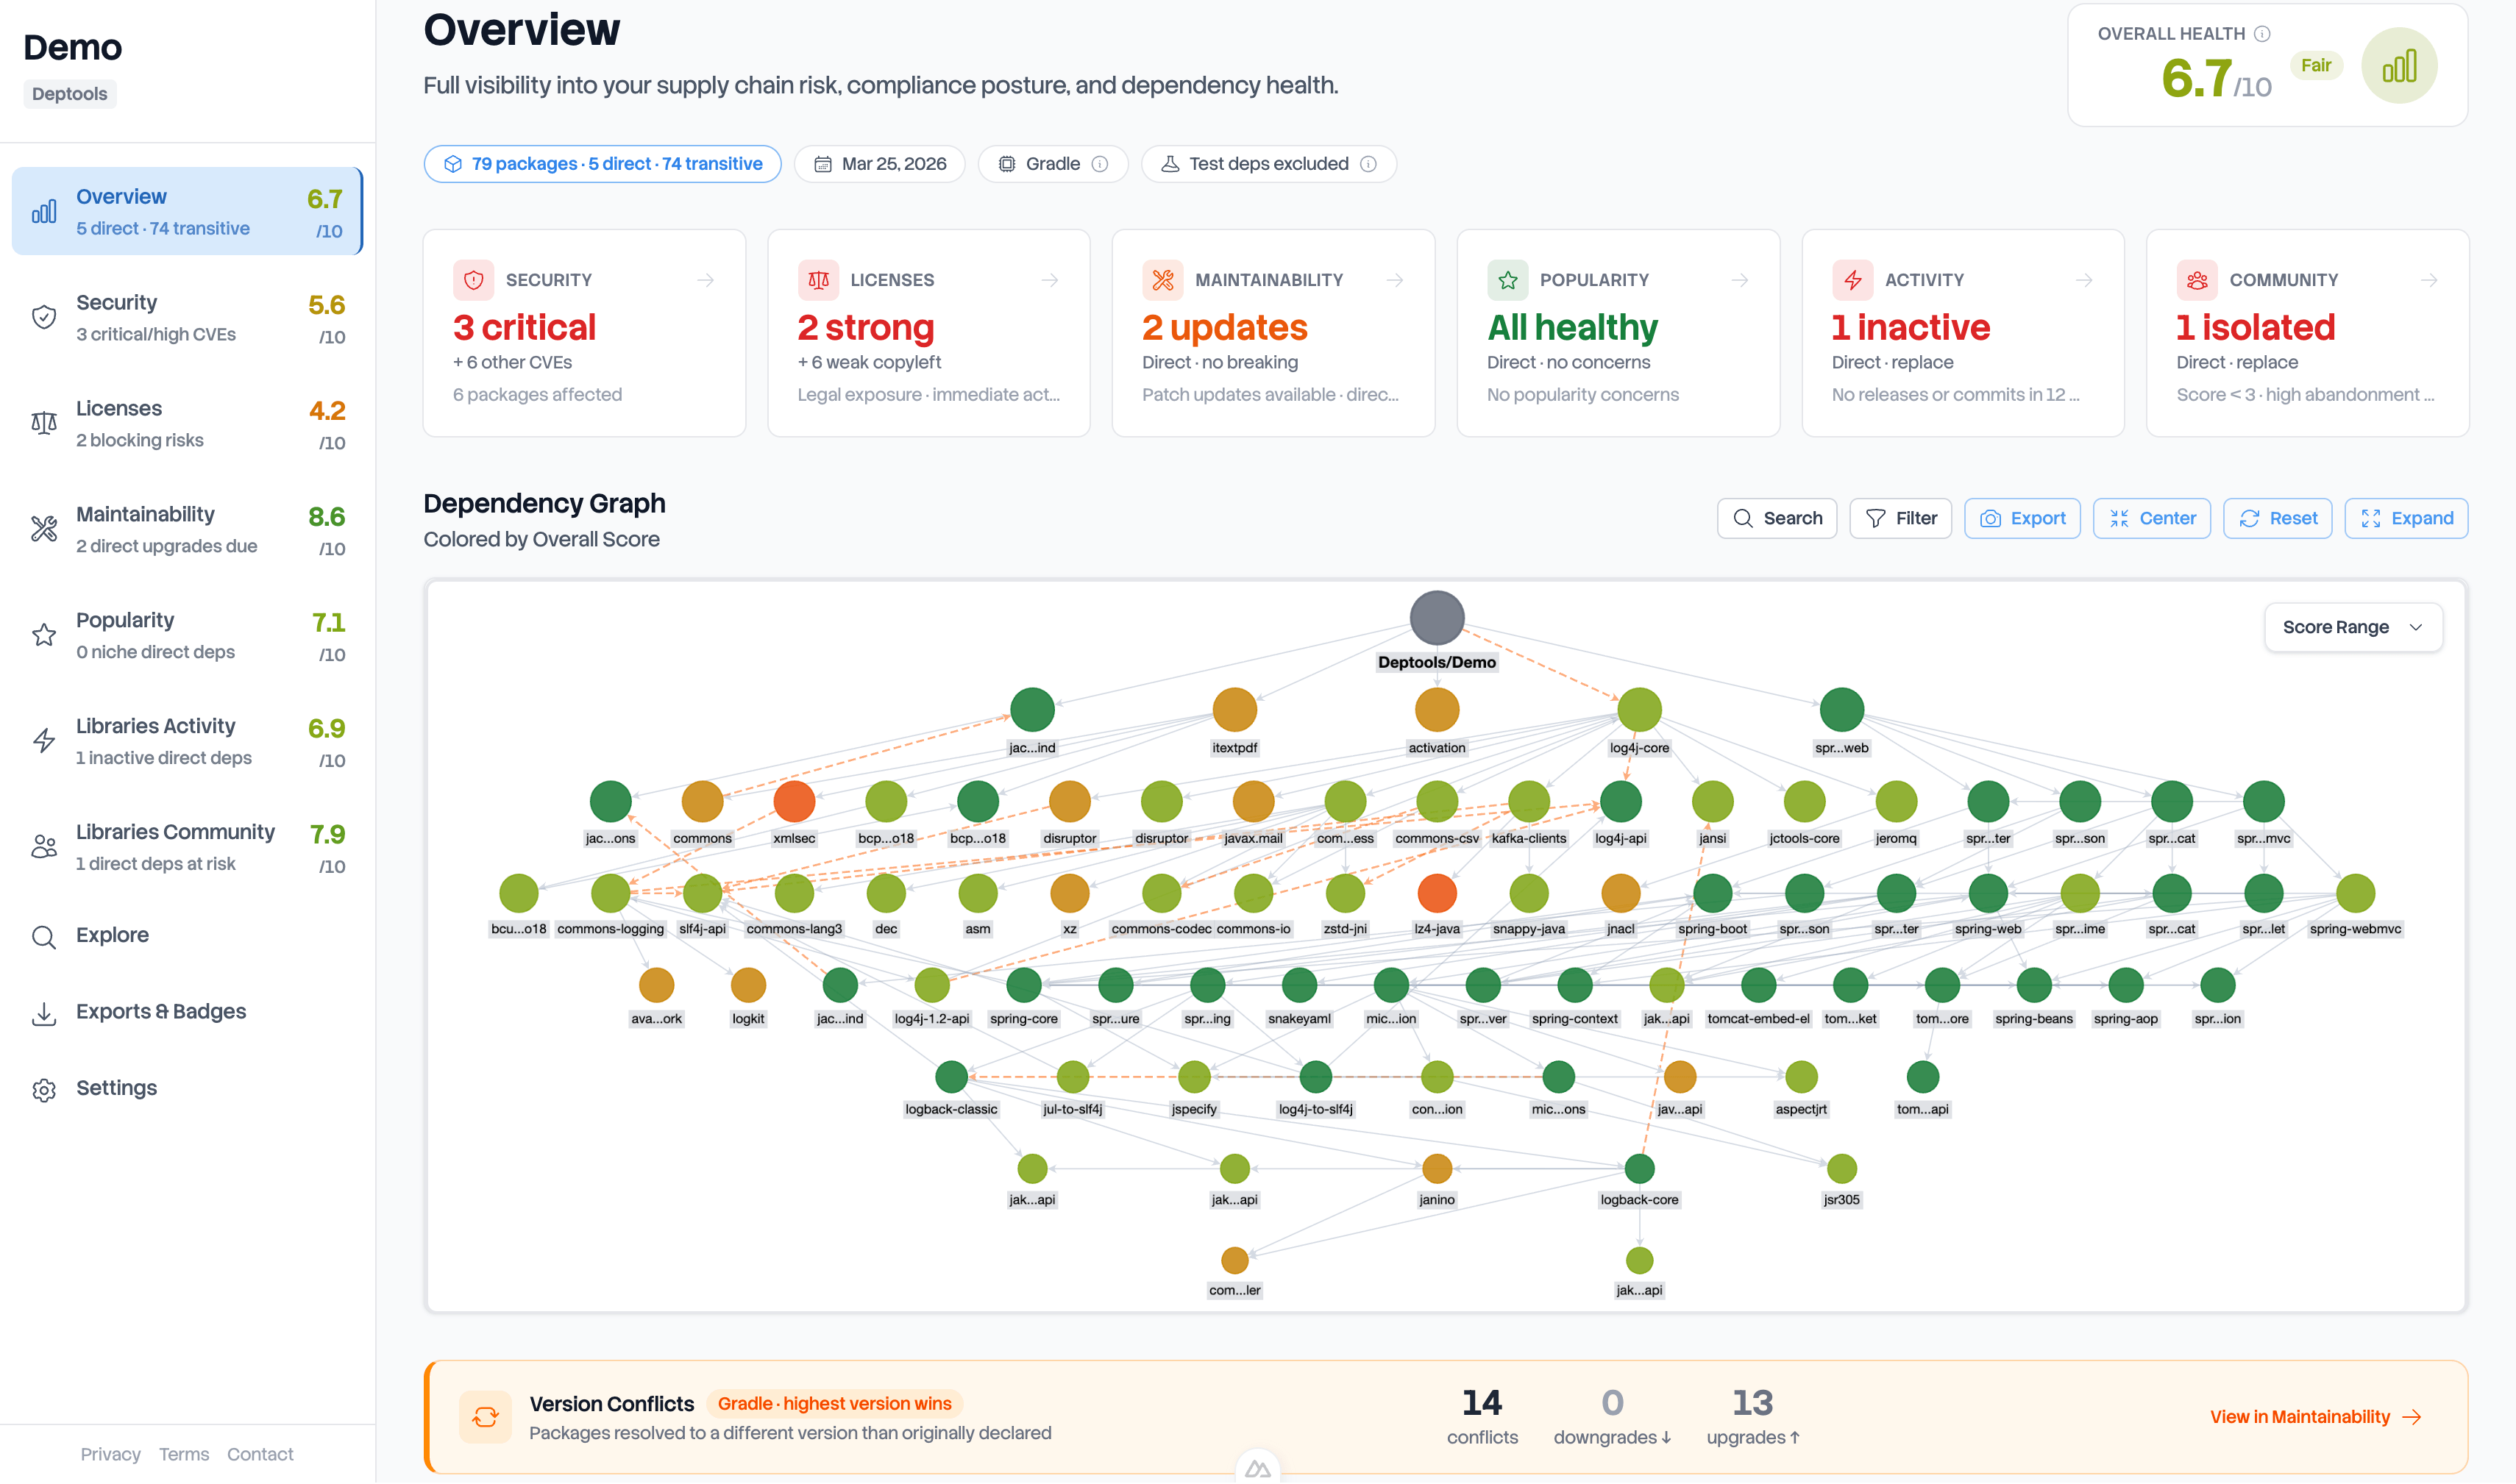
Task: Open the Popularity section from the sidebar
Action: (x=124, y=620)
